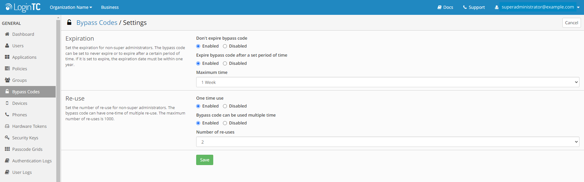Click the Docs book icon in header
Image resolution: width=584 pixels, height=182 pixels.
440,7
